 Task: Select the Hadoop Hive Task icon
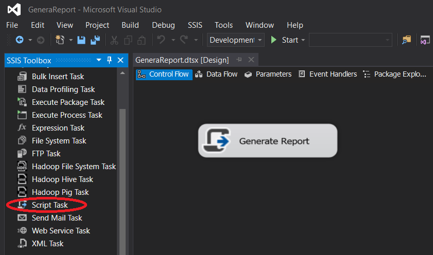click(22, 179)
